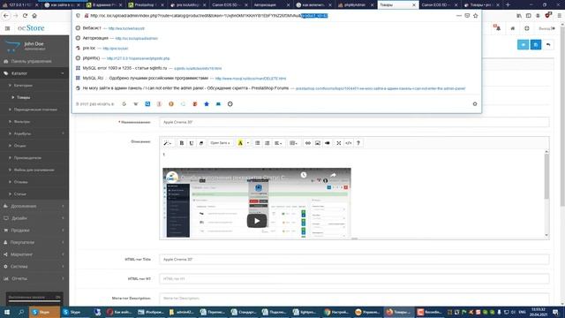The image size is (565, 318).
Task: Open the Windows Start menu
Action: coord(7,312)
